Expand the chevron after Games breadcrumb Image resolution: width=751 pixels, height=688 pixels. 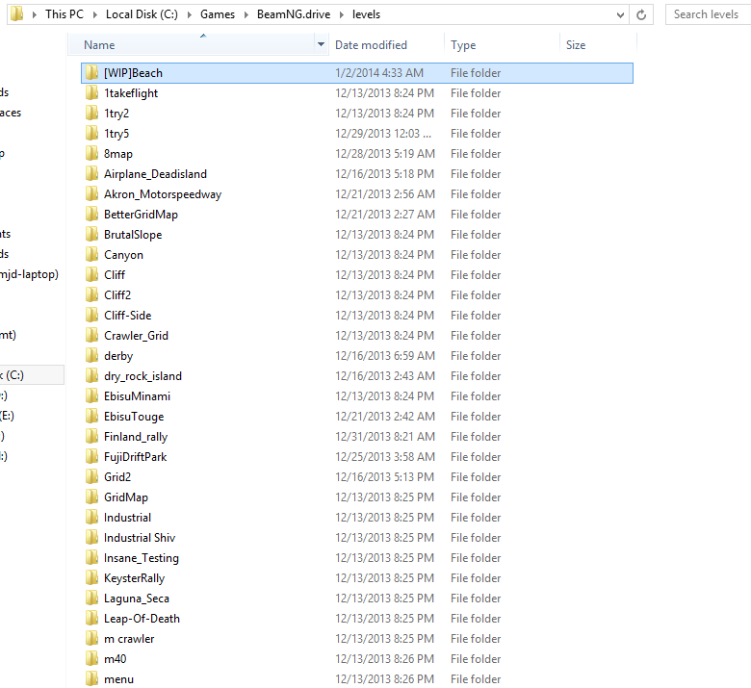[x=246, y=14]
